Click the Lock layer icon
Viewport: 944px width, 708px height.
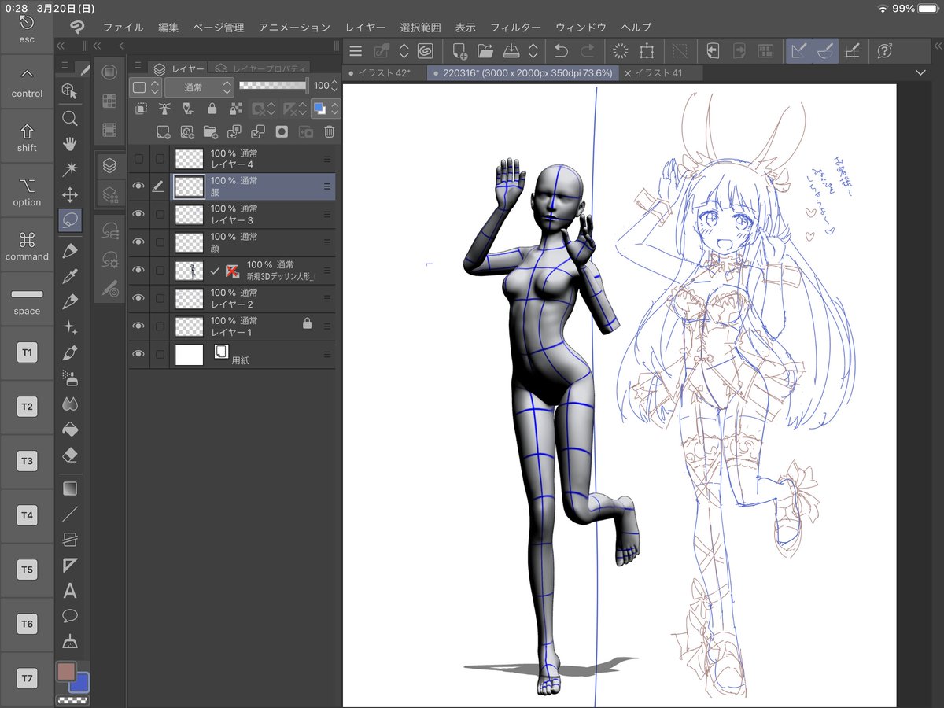tap(212, 109)
